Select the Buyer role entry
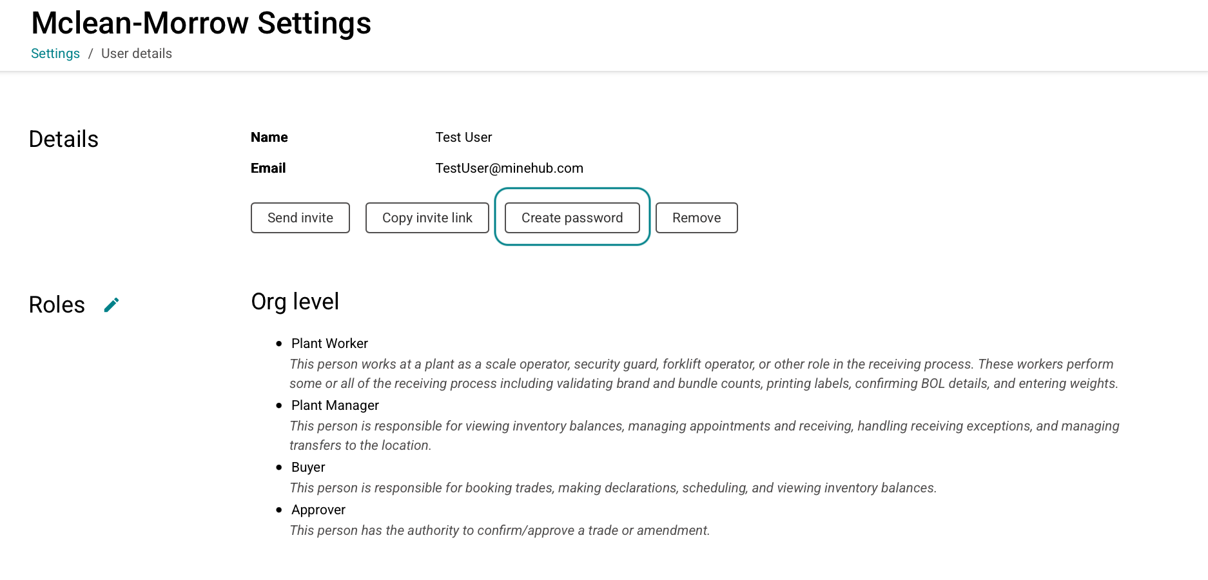The height and width of the screenshot is (580, 1208). [308, 467]
